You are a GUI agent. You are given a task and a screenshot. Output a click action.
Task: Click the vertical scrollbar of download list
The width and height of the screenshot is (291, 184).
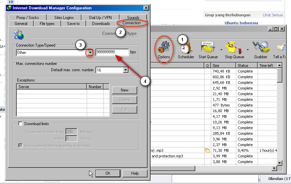pos(280,116)
